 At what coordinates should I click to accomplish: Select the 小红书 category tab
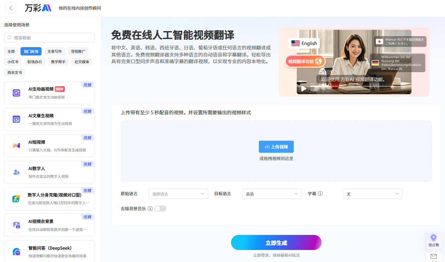click(13, 62)
